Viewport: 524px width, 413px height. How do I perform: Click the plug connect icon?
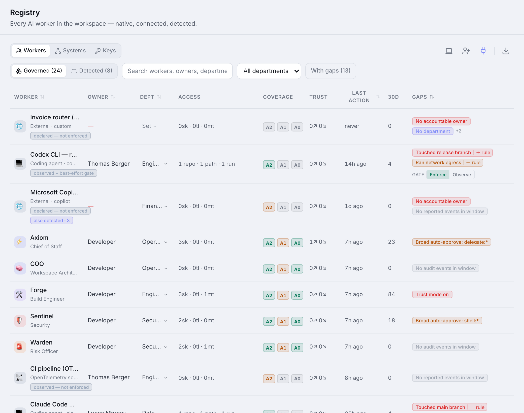pos(483,51)
